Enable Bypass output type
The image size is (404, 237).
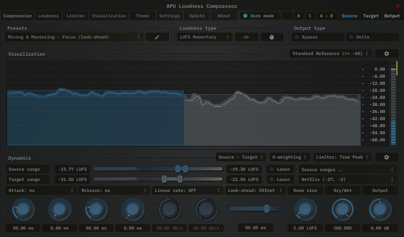317,36
